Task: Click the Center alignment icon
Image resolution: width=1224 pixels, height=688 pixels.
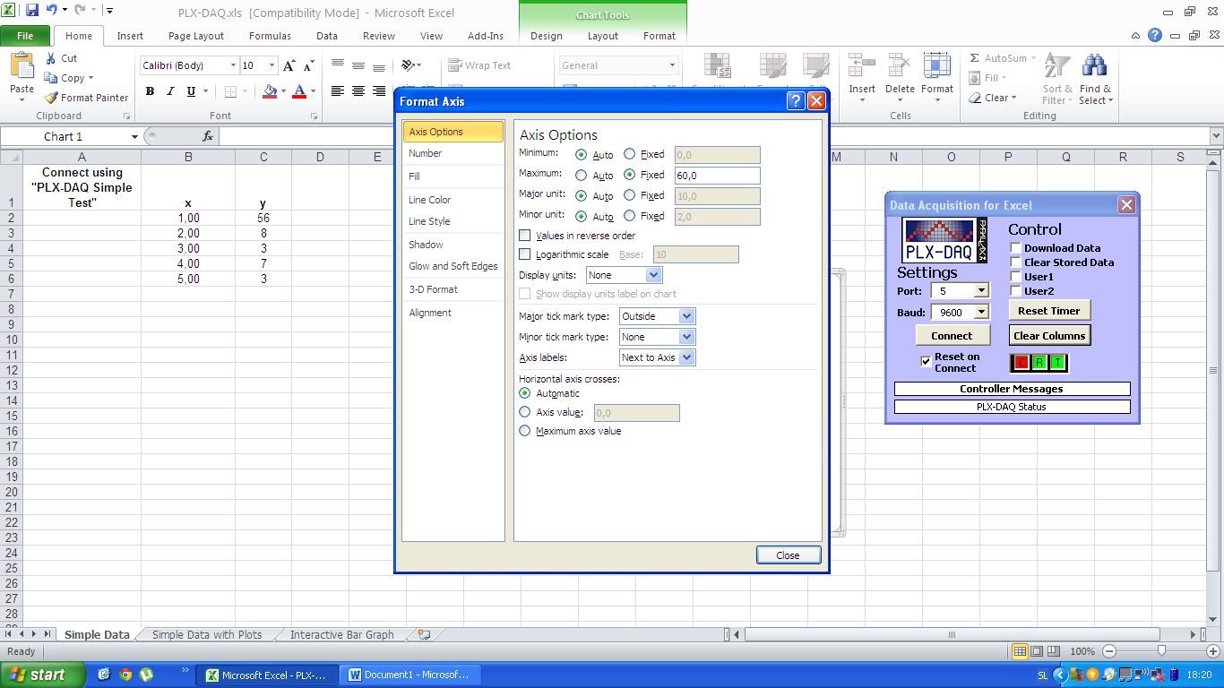Action: coord(358,91)
